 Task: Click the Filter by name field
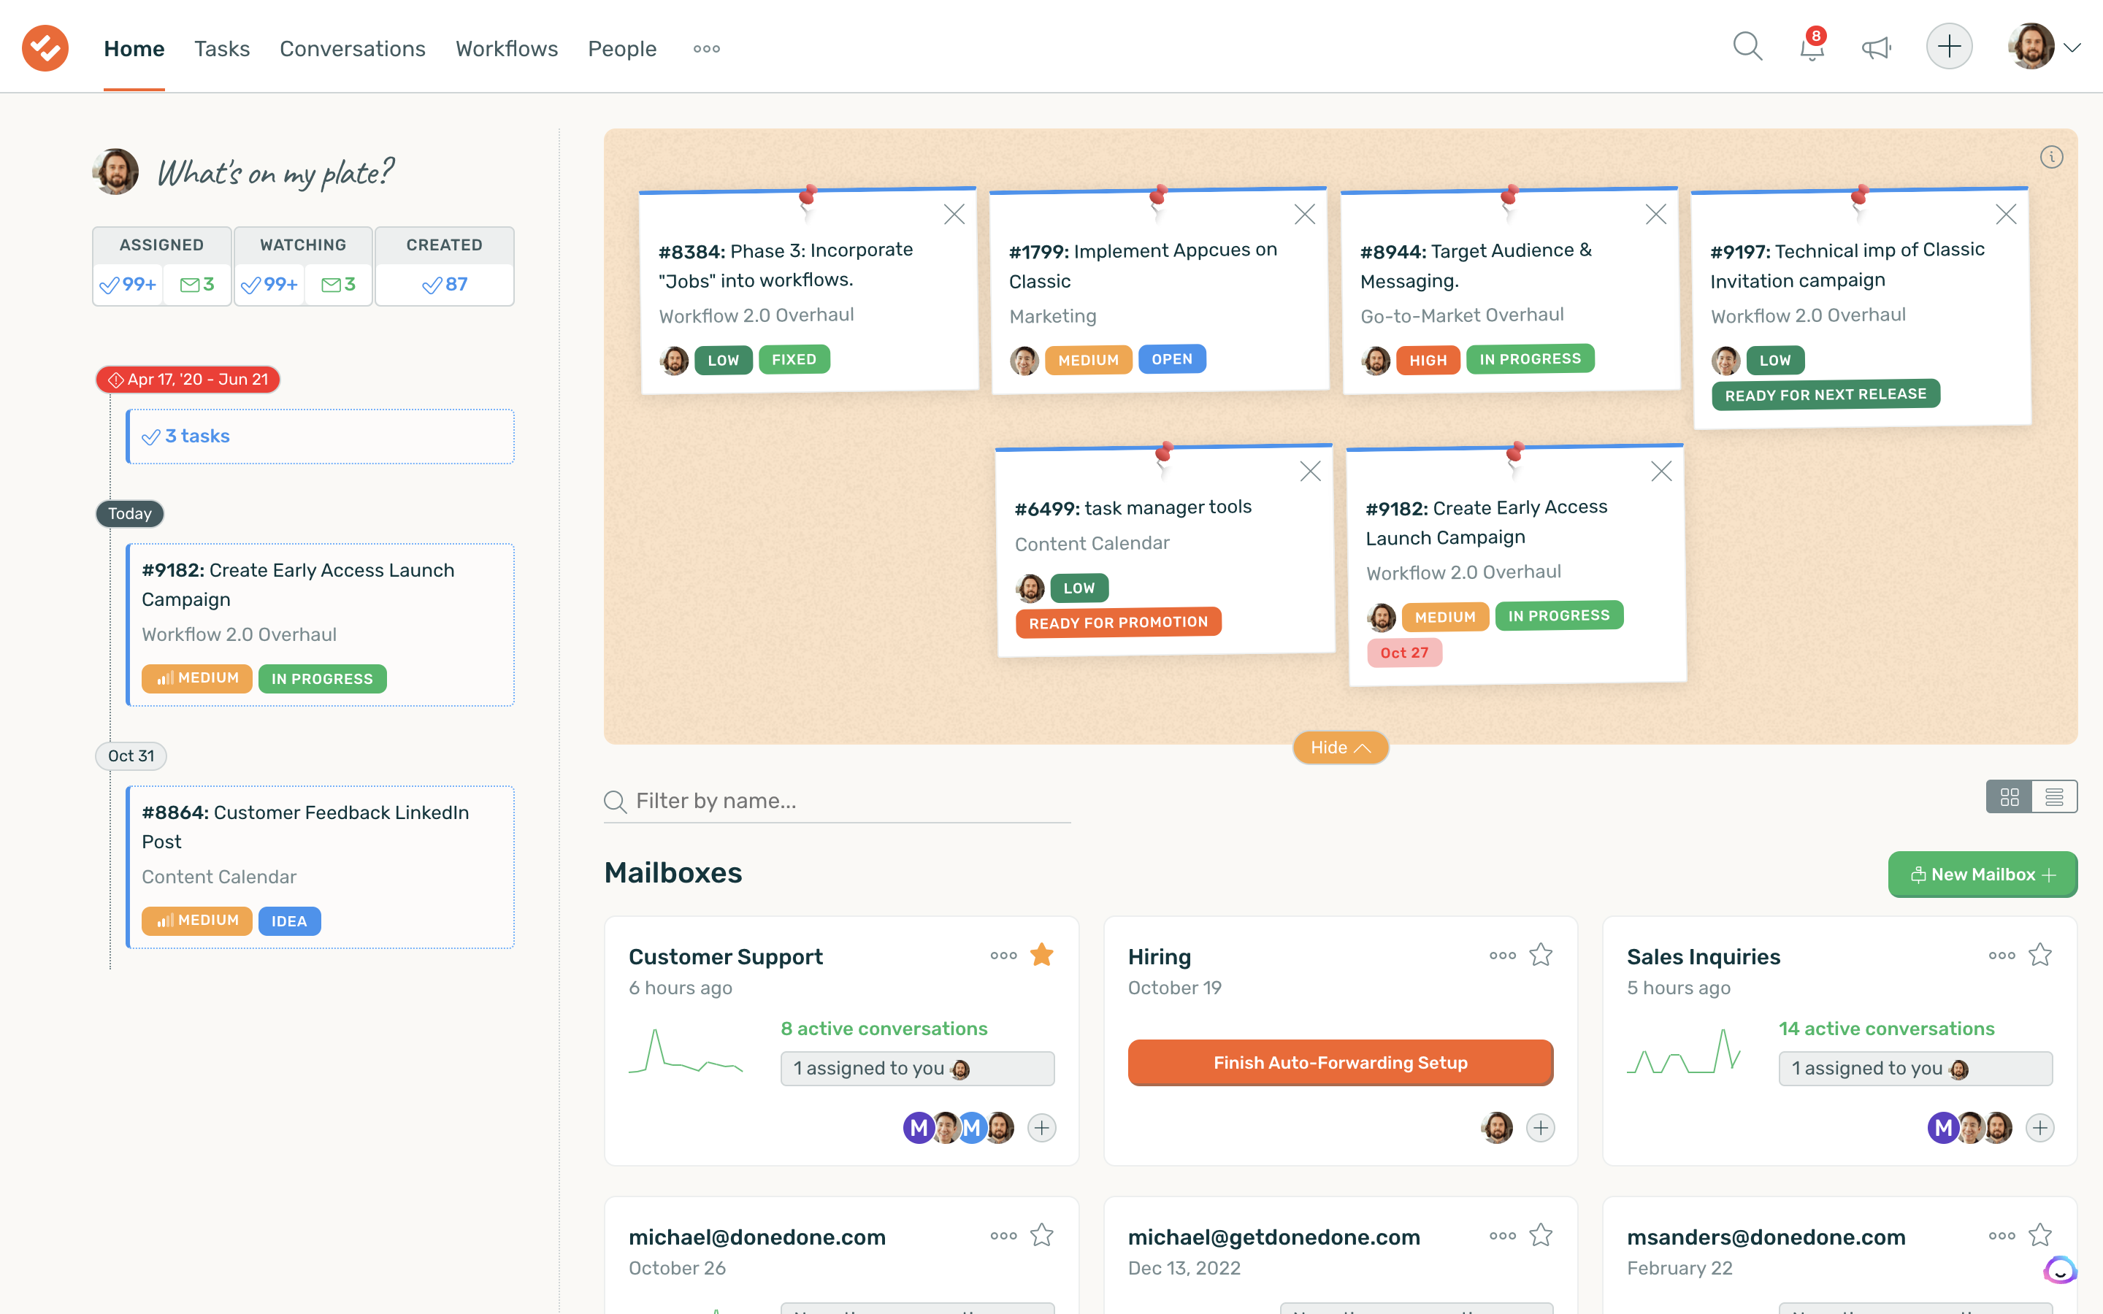coord(782,800)
